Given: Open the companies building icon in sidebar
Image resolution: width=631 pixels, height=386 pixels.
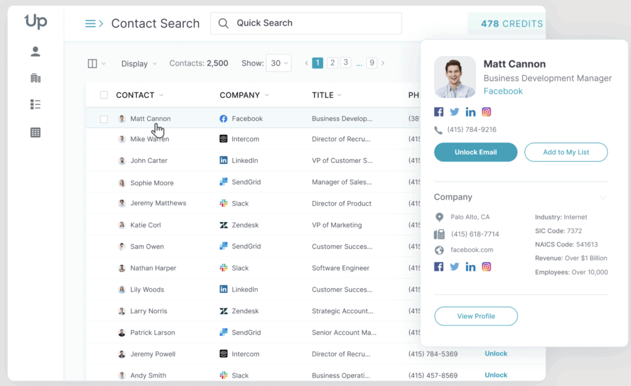Looking at the screenshot, I should tap(36, 78).
